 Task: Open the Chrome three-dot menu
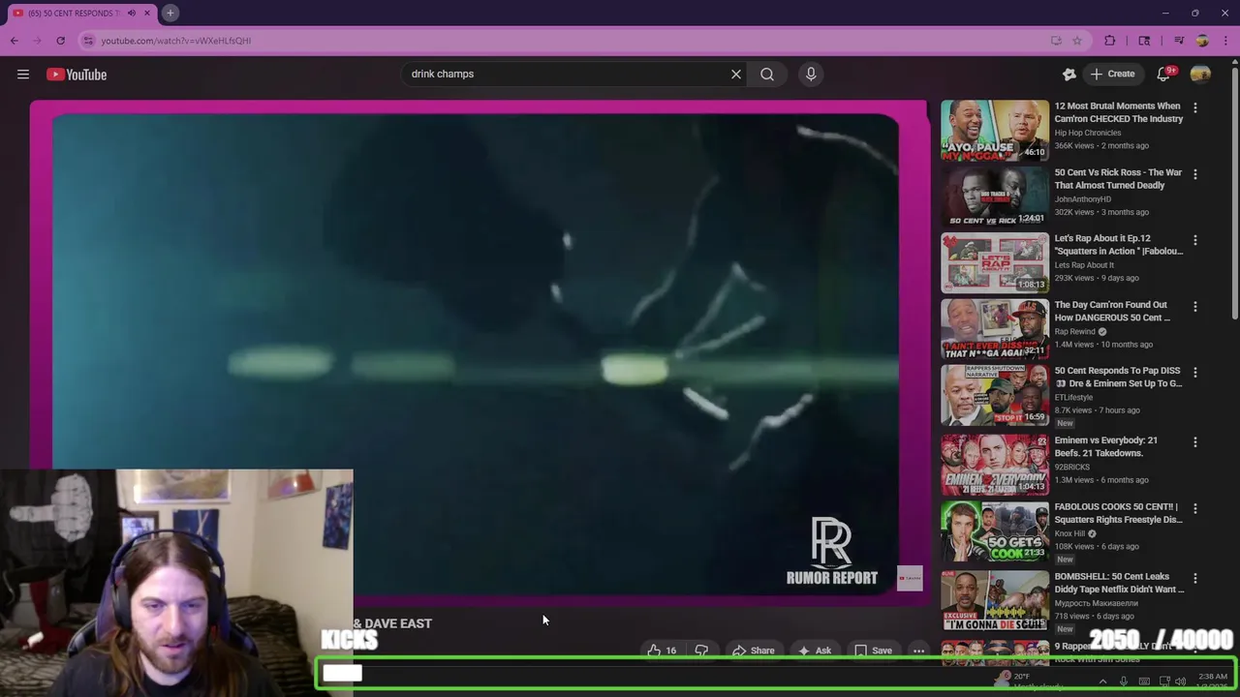point(1225,41)
